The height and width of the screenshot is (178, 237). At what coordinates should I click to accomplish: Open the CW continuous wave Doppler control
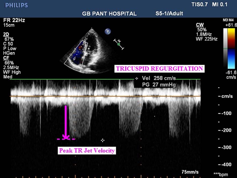(x=200, y=24)
